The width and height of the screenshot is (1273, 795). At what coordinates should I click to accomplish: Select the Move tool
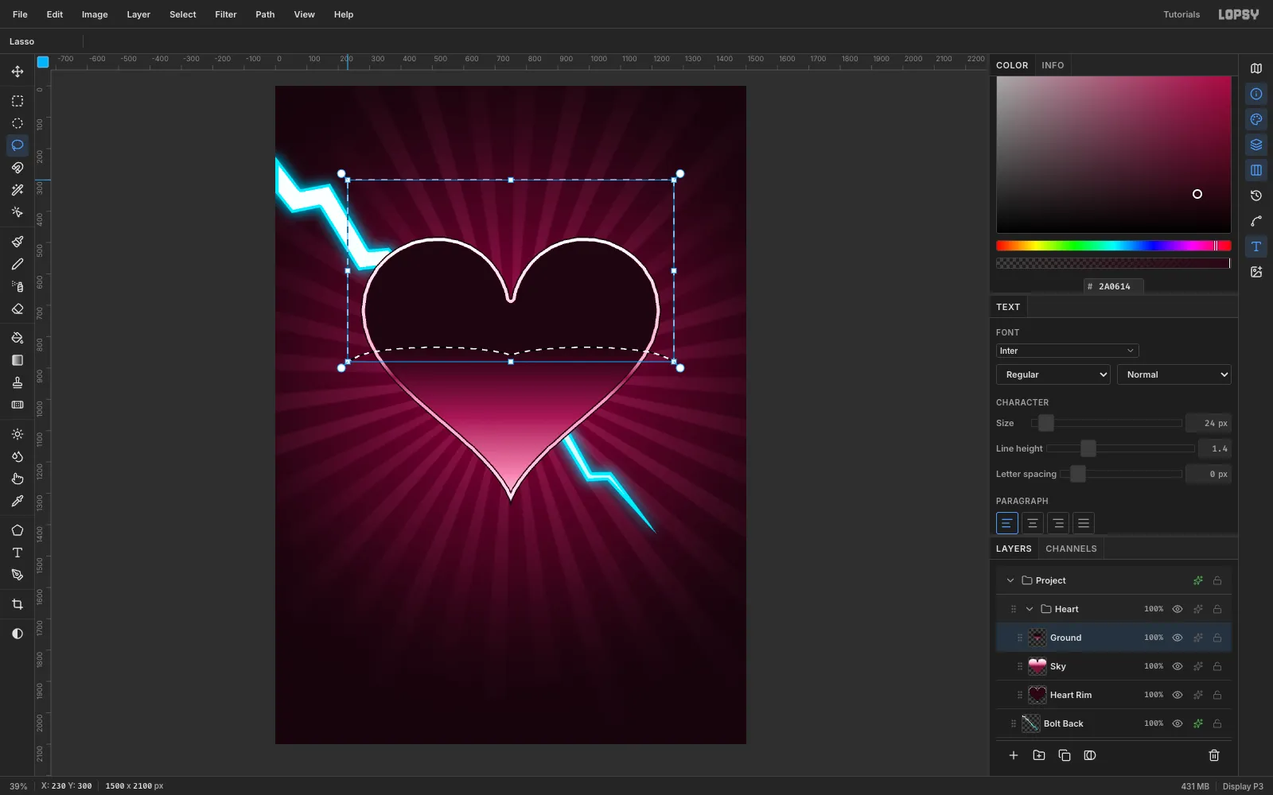pyautogui.click(x=18, y=72)
